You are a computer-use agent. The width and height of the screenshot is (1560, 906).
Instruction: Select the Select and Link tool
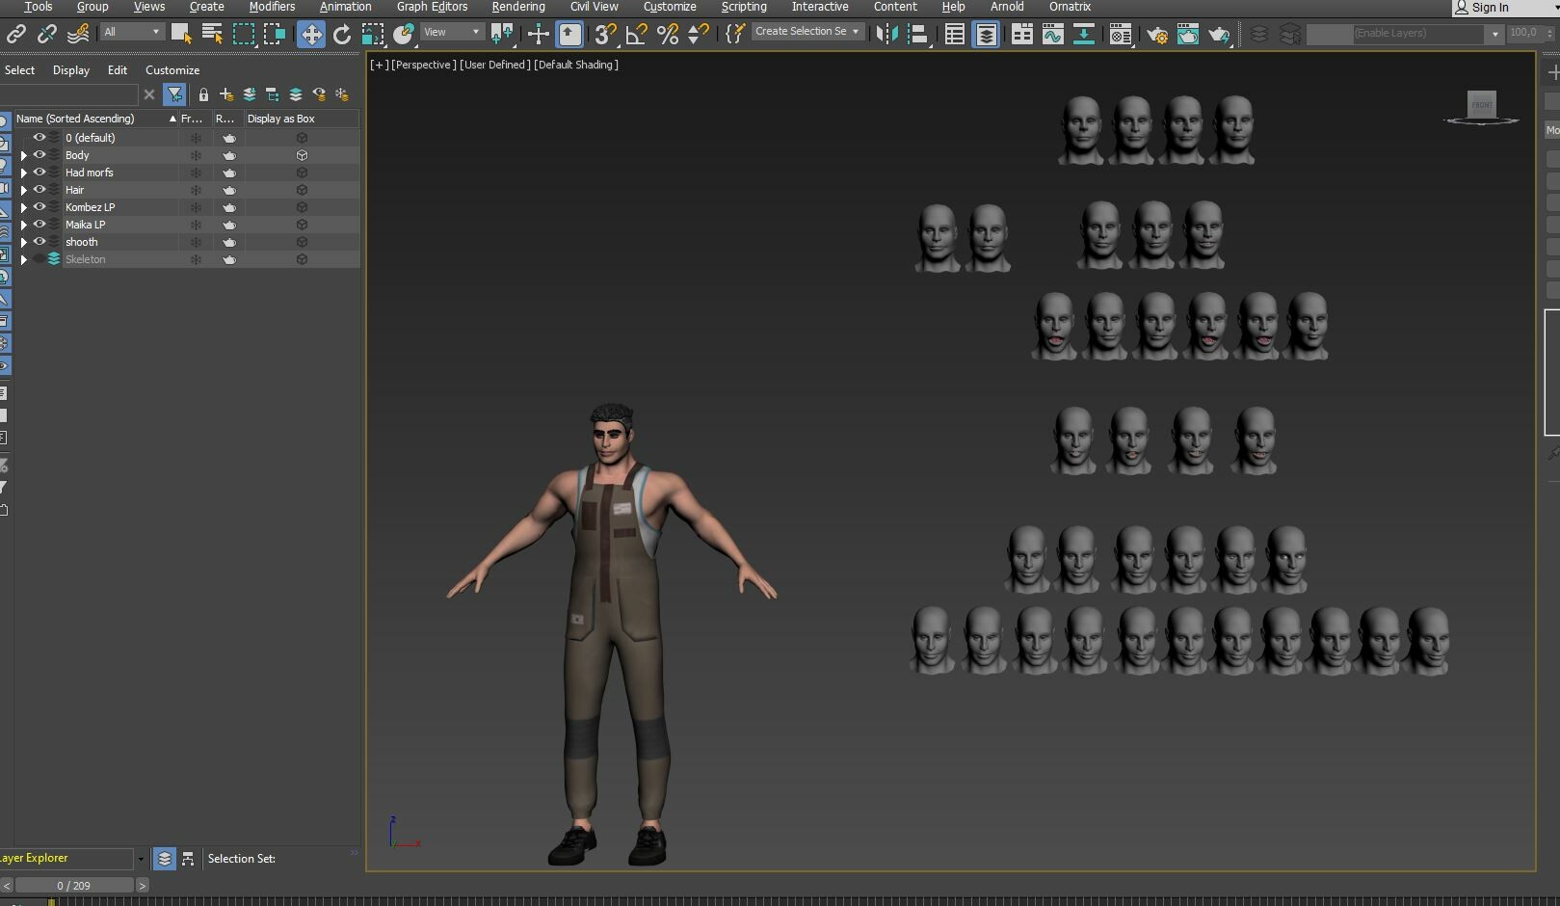(x=15, y=34)
